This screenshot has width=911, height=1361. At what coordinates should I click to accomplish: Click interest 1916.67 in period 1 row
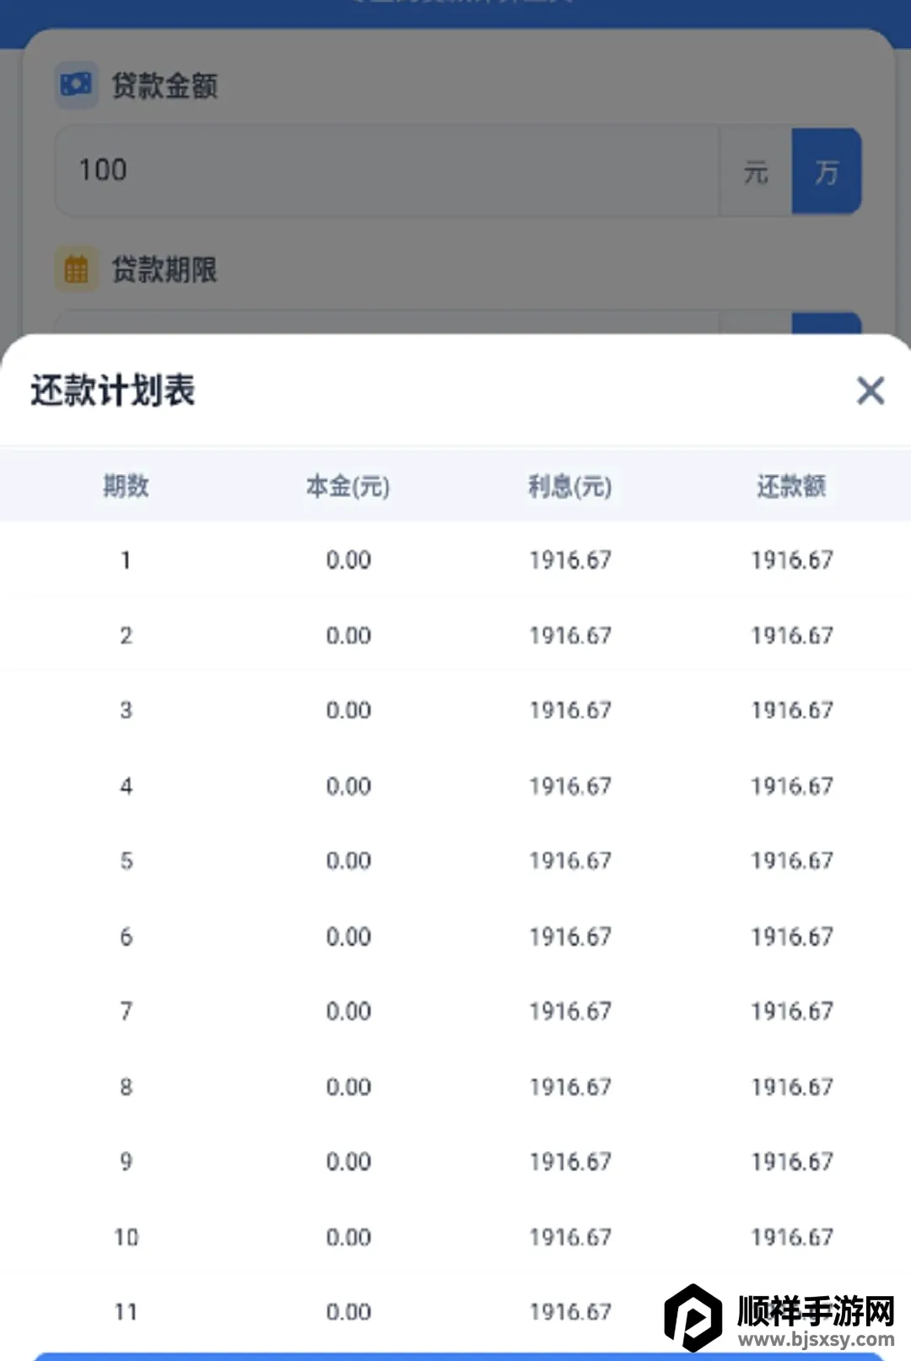(x=570, y=560)
